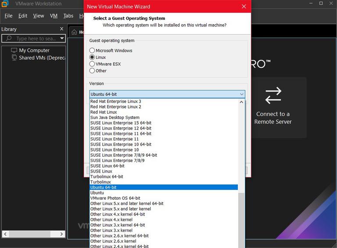Open the Edit menu
The height and width of the screenshot is (248, 337).
(x=23, y=16)
